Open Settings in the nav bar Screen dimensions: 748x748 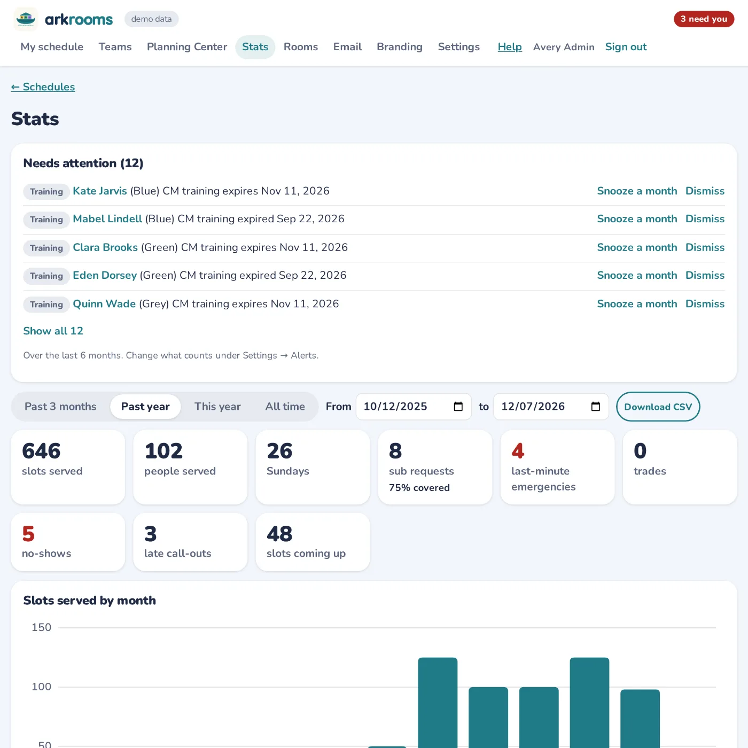point(459,47)
